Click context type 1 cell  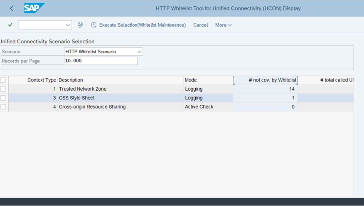[x=33, y=89]
